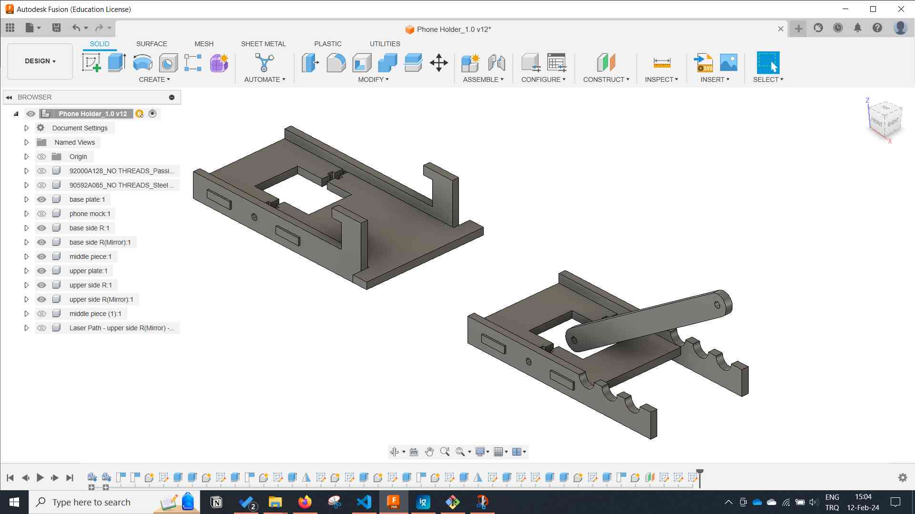Screen dimensions: 915x514
Task: Show the middle piece (1):1 component
Action: pos(42,314)
